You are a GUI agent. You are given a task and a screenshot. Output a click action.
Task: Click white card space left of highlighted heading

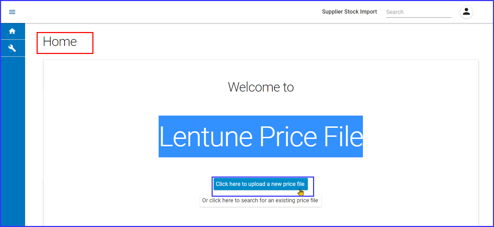coord(101,136)
